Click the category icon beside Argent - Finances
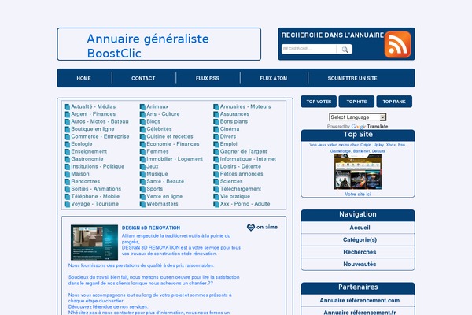 67,114
